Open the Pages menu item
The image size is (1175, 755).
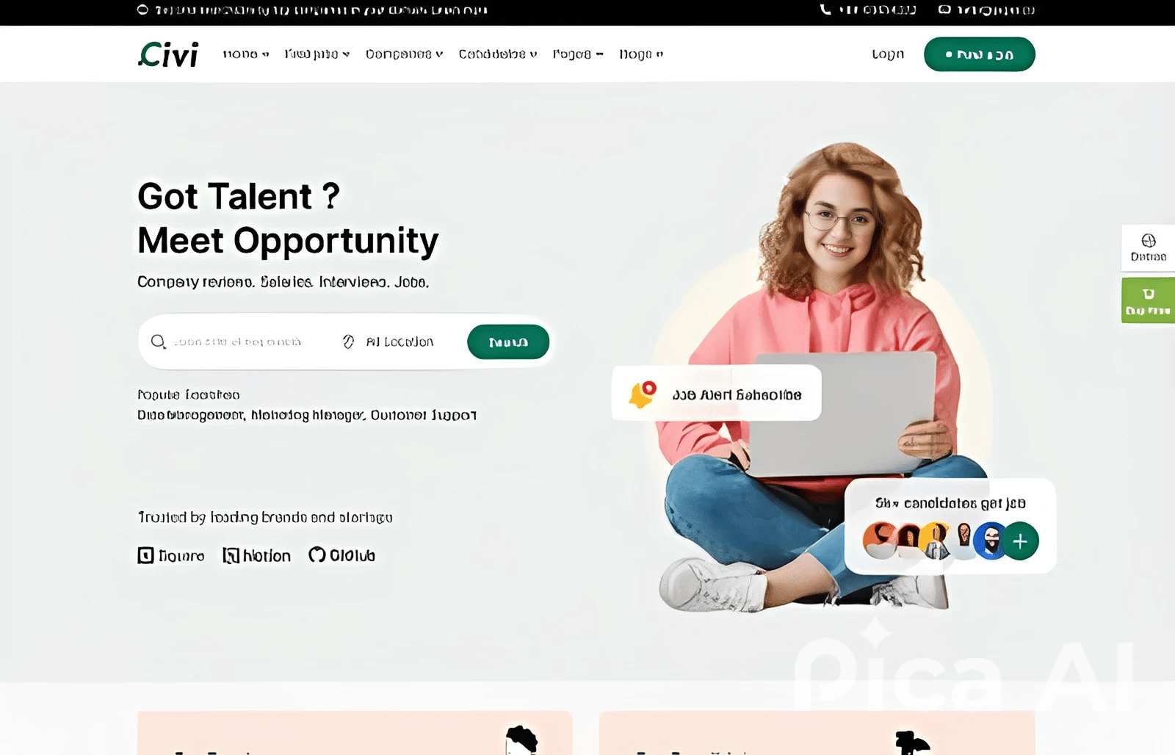578,54
